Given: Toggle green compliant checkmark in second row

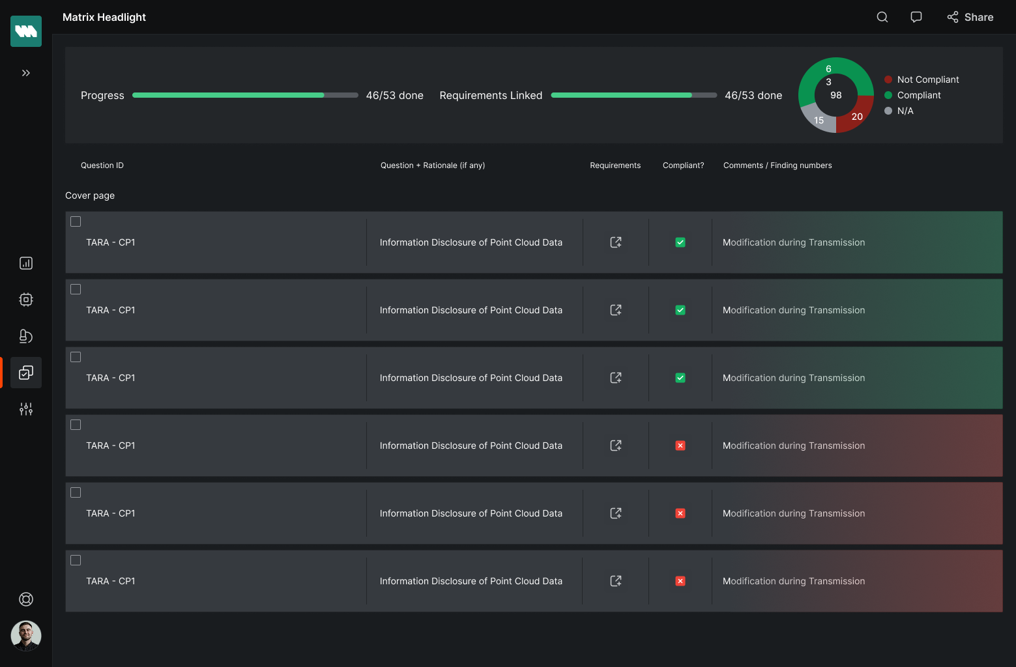Looking at the screenshot, I should click(680, 310).
